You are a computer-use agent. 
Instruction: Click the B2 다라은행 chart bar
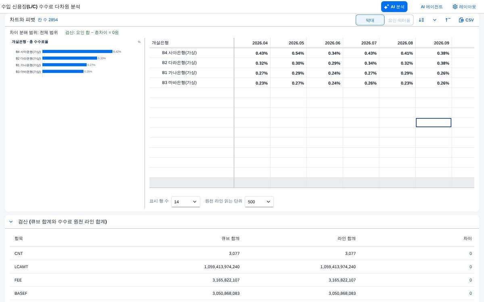[70, 58]
